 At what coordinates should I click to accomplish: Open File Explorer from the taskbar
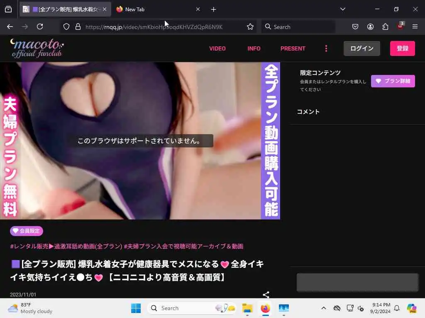(247, 308)
